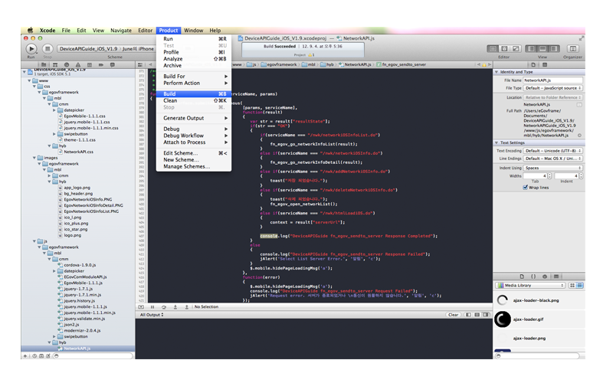
Task: Click the Clear button in console
Action: (453, 315)
